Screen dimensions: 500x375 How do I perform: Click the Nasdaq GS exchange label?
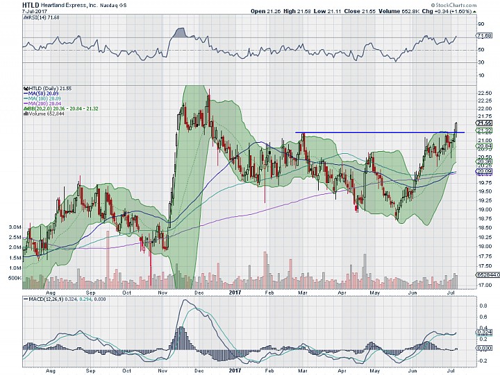(112, 6)
